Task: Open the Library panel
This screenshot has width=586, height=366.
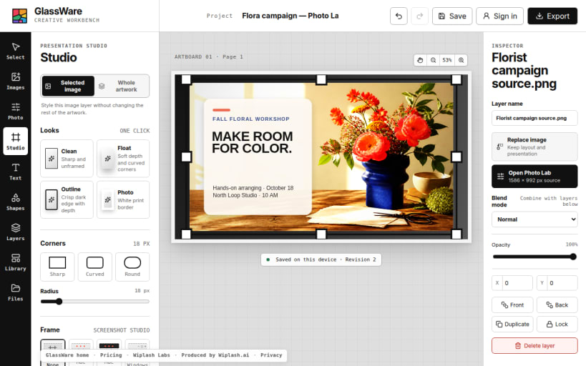Action: coord(15,262)
